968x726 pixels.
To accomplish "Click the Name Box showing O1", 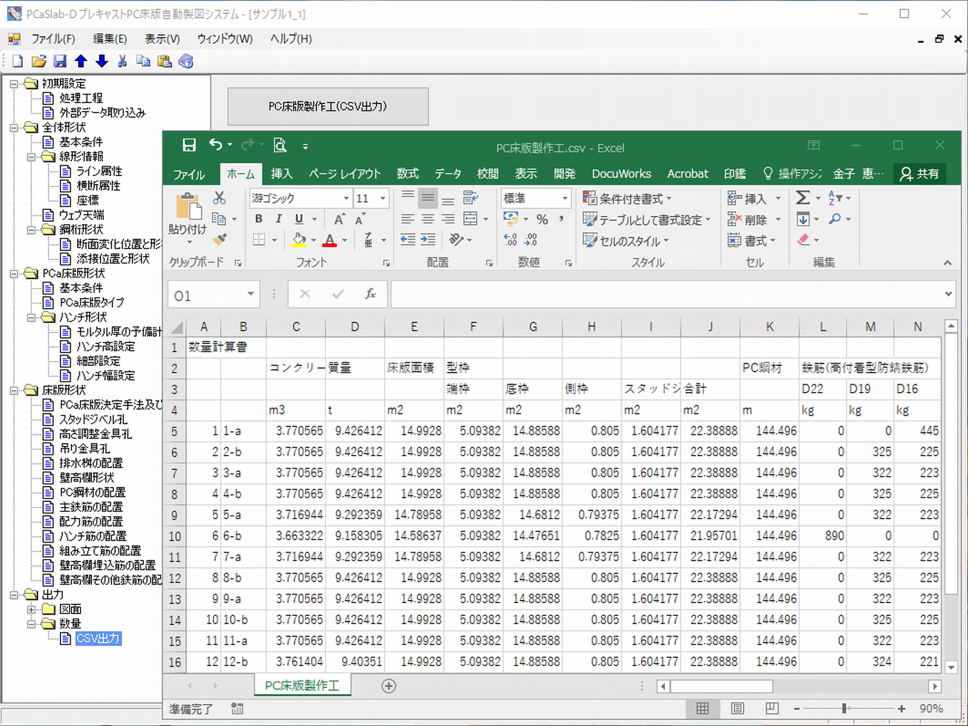I will point(208,295).
